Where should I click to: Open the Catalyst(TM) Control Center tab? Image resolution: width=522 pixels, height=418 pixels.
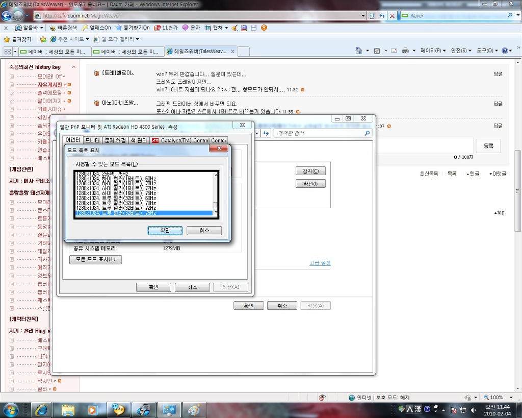click(189, 141)
